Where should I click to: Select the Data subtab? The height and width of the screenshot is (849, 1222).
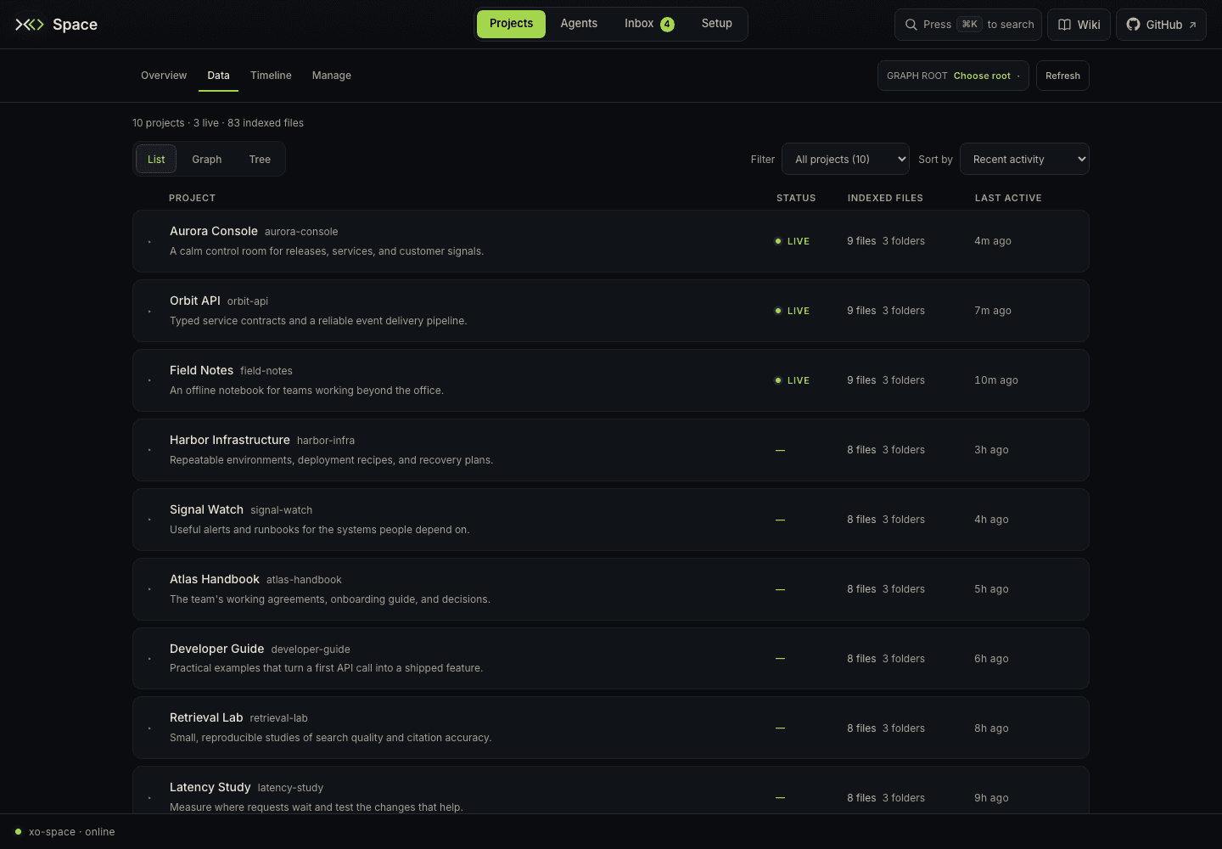[x=218, y=76]
